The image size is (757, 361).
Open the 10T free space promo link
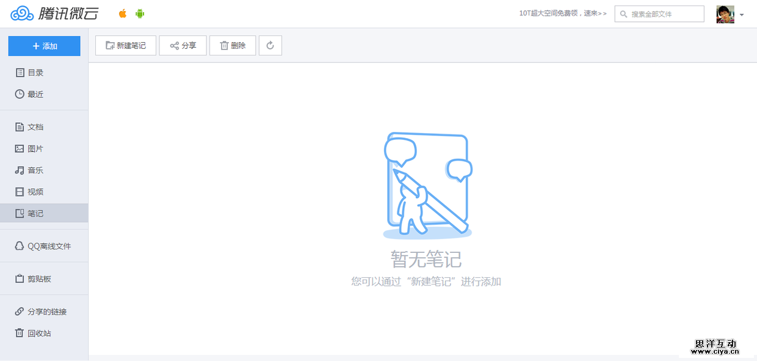tap(562, 13)
